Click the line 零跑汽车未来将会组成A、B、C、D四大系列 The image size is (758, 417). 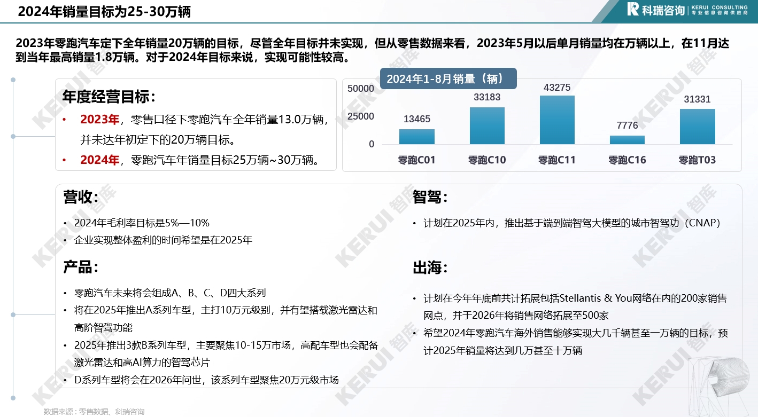[170, 293]
